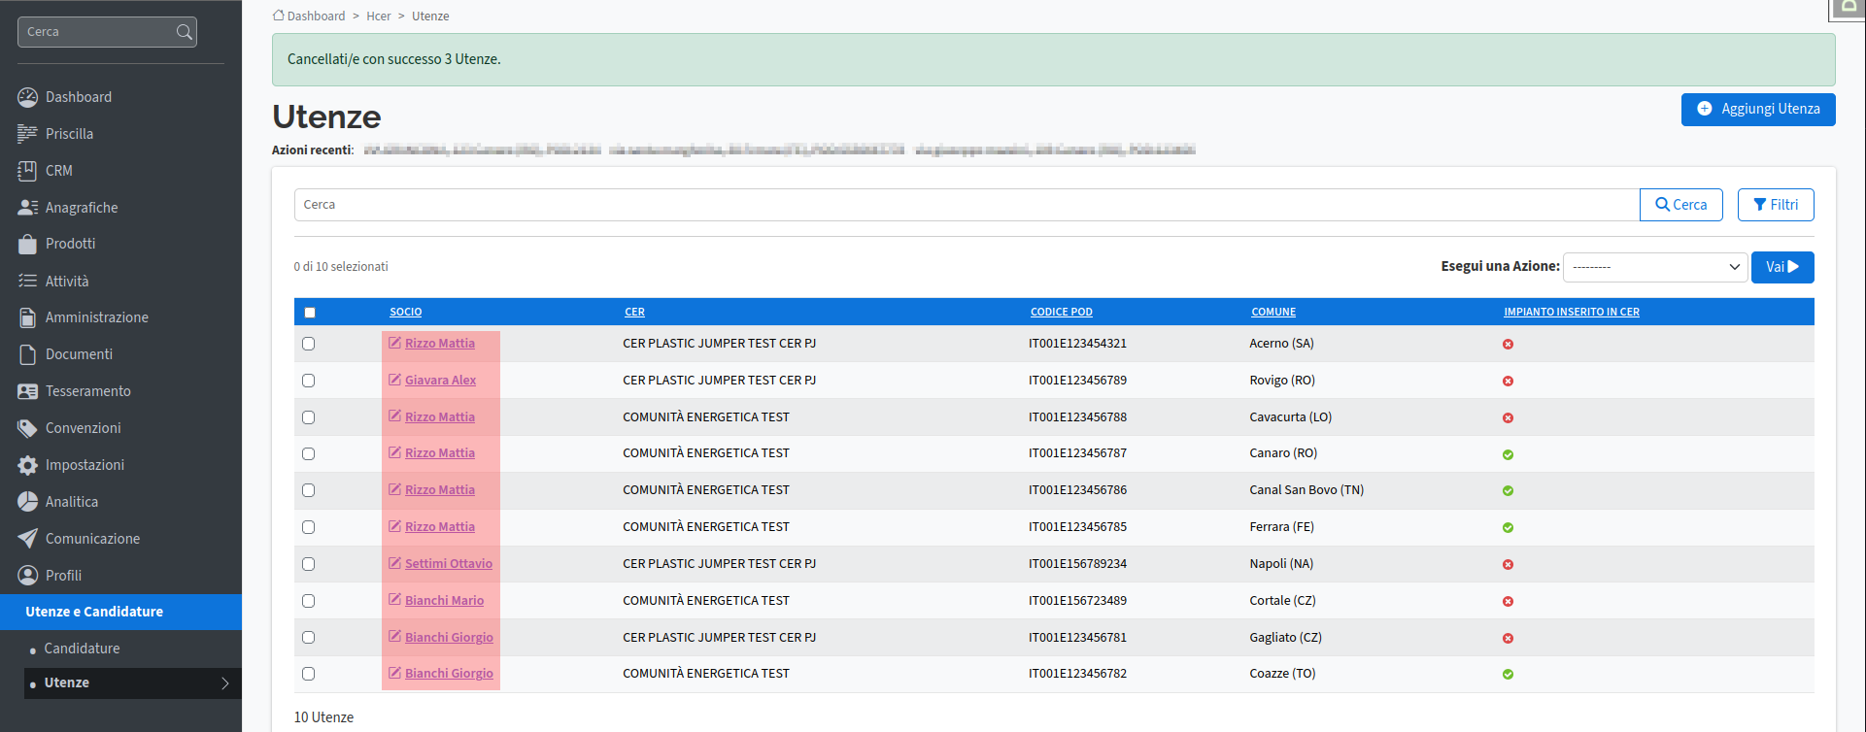
Task: Click the Convenzioni tag icon
Action: coord(27,428)
